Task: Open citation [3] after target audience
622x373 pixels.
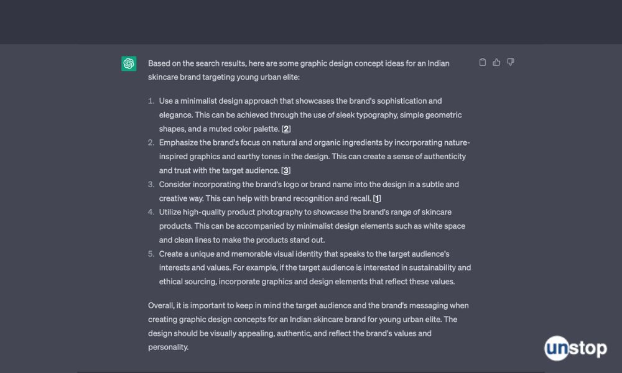Action: coord(286,170)
